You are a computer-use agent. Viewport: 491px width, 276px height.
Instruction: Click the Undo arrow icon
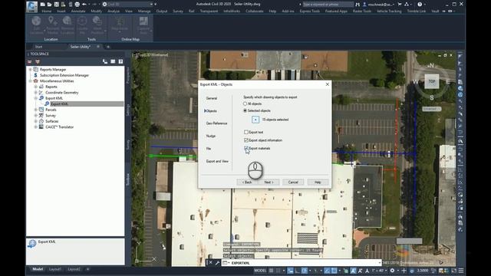tap(84, 5)
